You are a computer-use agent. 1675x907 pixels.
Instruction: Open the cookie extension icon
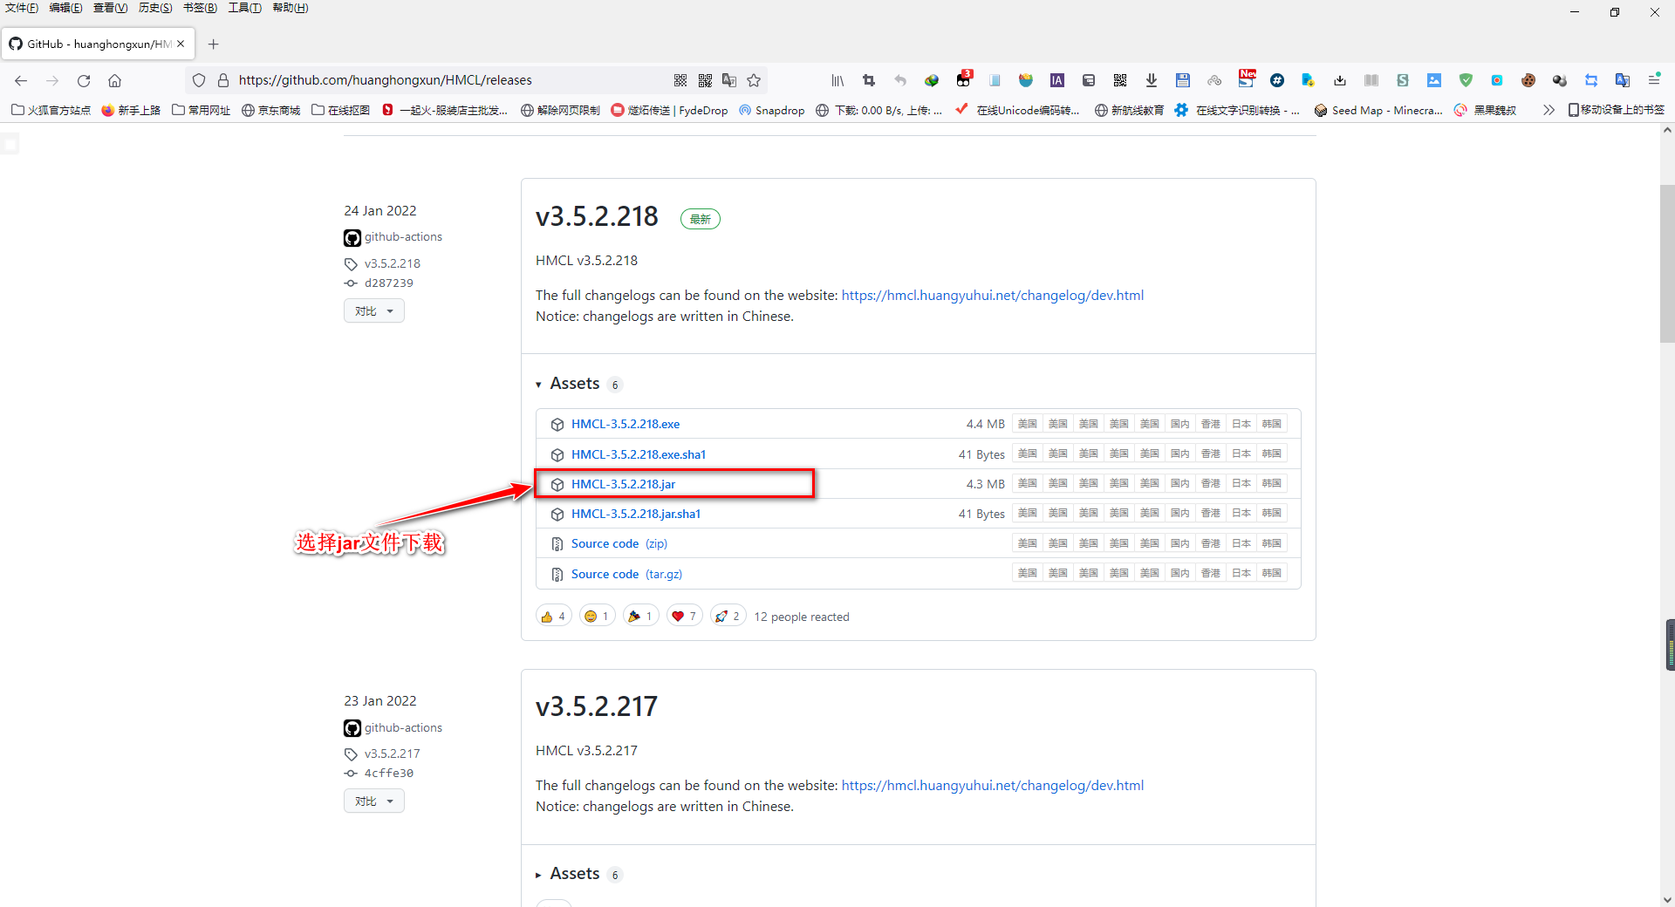tap(1528, 80)
